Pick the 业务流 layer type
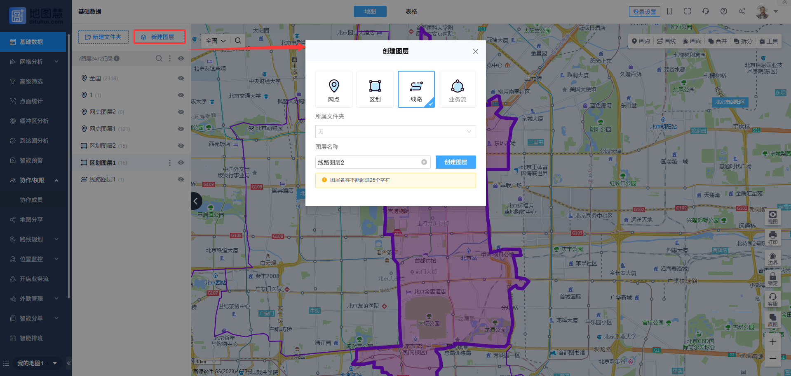Screen dimensions: 791x376 [457, 89]
